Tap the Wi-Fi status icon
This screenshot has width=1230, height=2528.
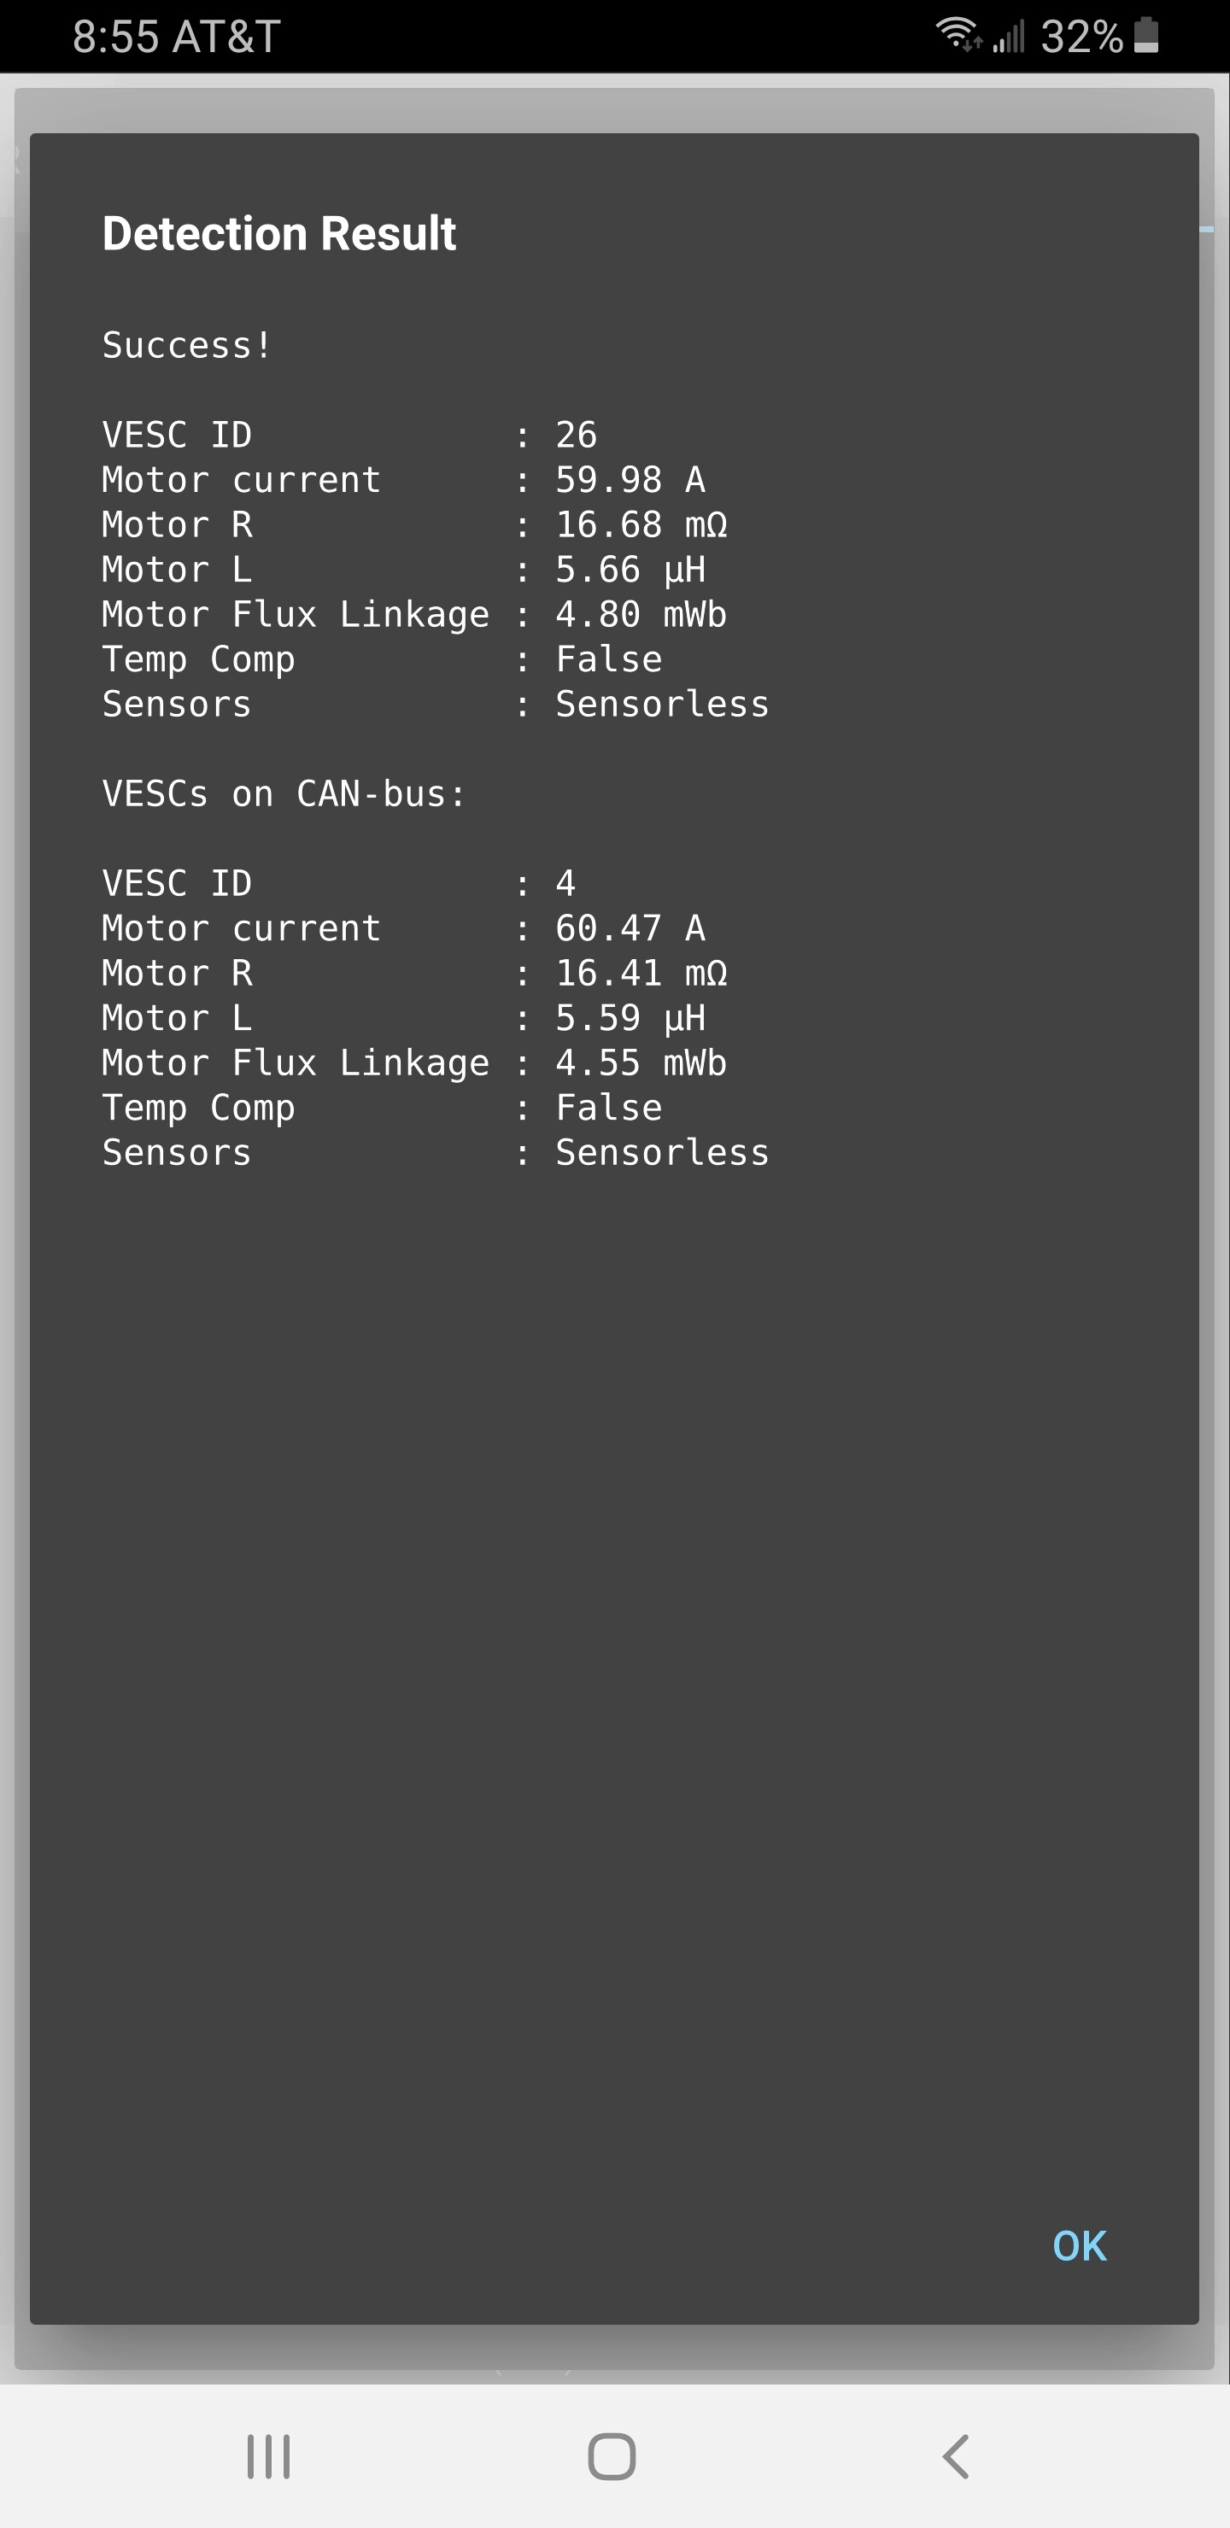pos(958,34)
